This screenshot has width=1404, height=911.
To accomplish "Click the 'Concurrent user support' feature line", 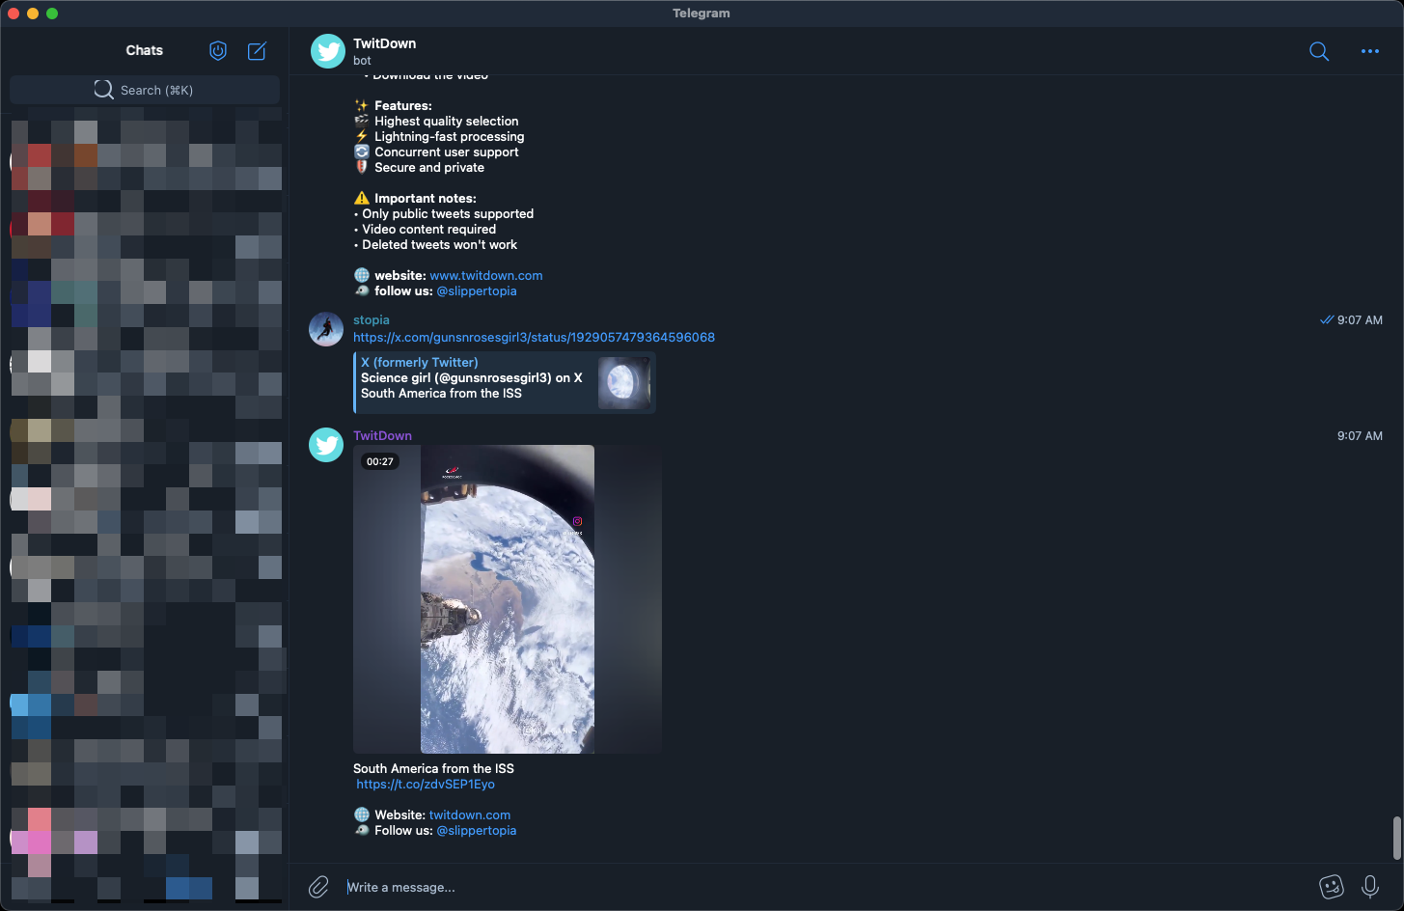I will point(436,152).
